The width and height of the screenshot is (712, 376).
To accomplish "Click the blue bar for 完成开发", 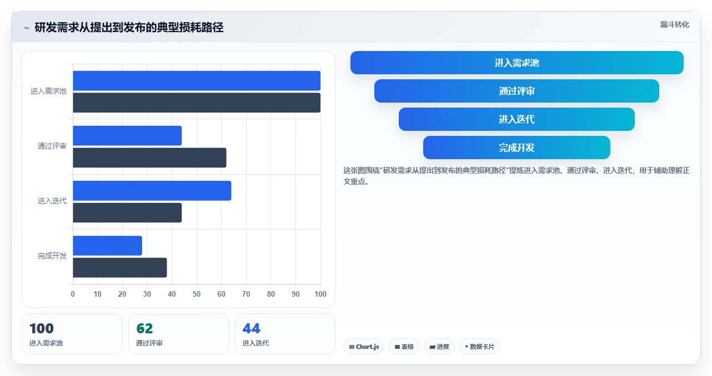I will [x=107, y=246].
